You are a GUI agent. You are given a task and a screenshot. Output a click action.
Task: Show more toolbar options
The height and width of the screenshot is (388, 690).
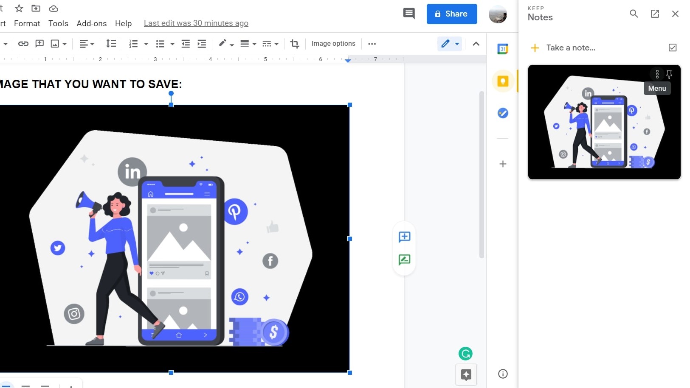point(372,44)
